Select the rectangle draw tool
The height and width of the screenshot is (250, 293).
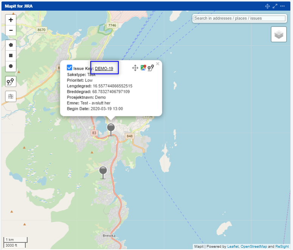(x=11, y=55)
